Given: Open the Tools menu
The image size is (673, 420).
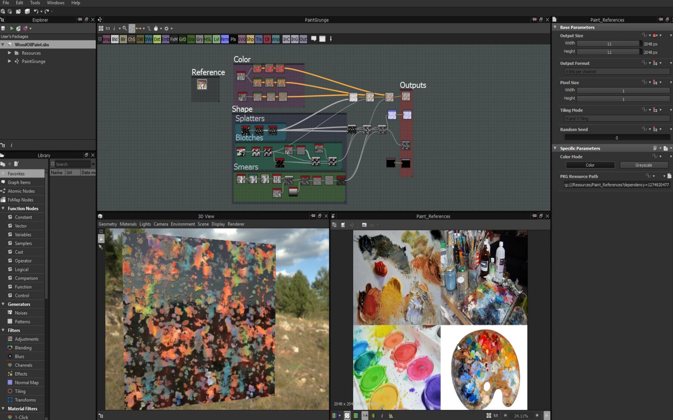Looking at the screenshot, I should click(x=35, y=3).
